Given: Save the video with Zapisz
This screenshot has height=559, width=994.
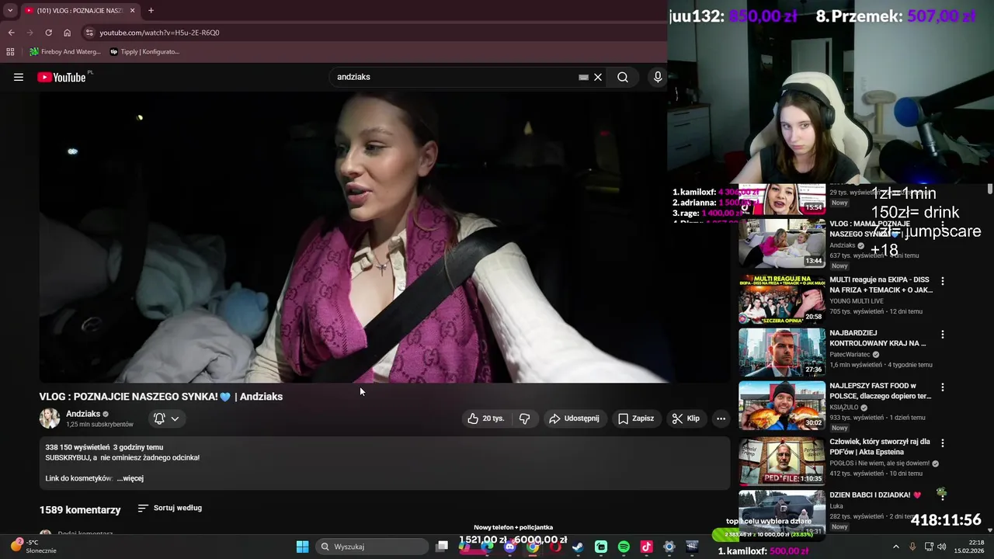Looking at the screenshot, I should click(x=636, y=418).
